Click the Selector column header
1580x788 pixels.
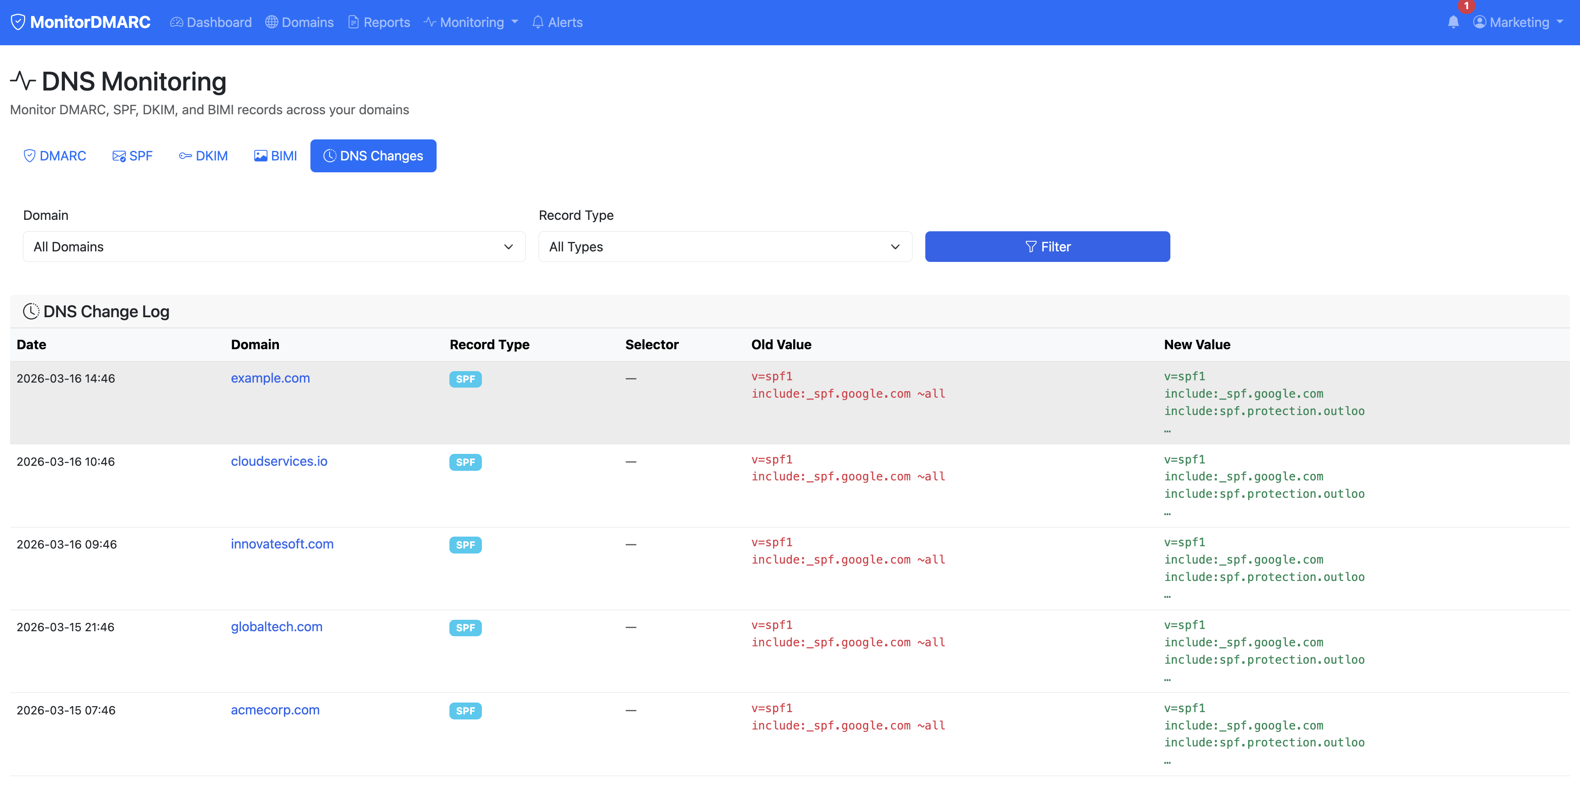point(652,345)
